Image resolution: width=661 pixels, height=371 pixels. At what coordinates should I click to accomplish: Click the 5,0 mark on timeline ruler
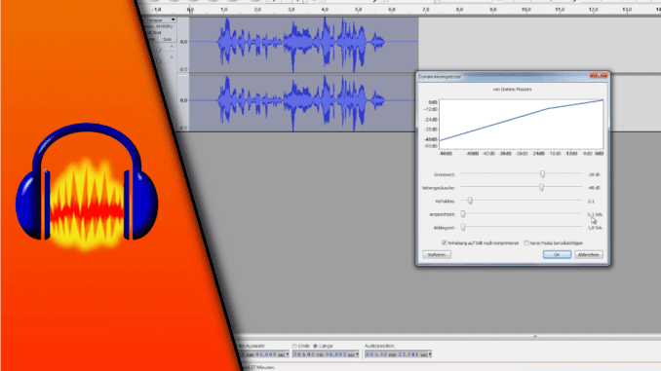point(359,10)
